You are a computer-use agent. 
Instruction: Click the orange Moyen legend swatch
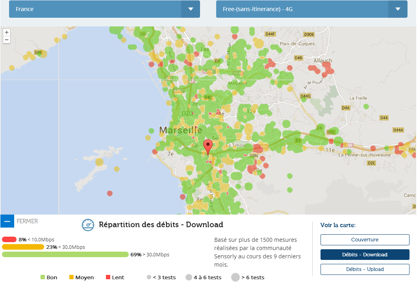71,277
